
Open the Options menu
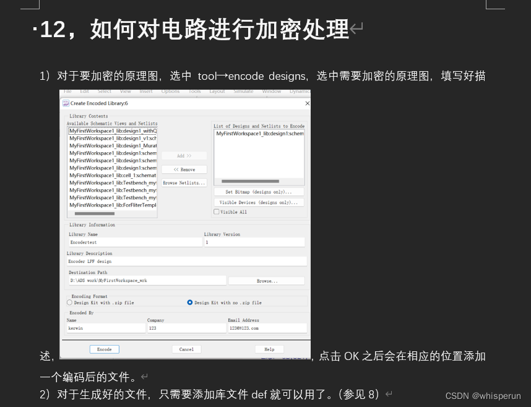tap(171, 90)
